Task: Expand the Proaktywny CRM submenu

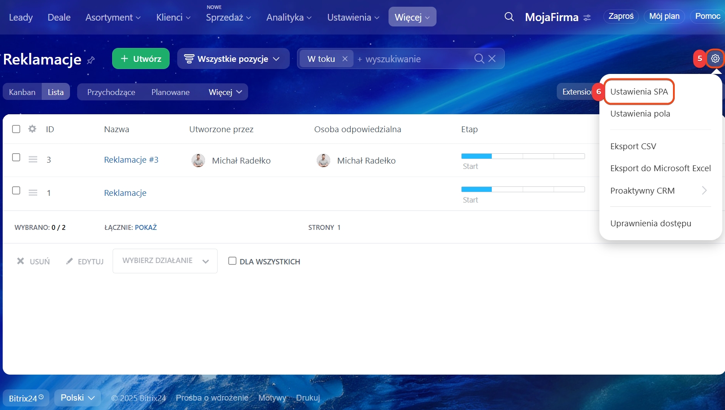Action: (x=660, y=190)
